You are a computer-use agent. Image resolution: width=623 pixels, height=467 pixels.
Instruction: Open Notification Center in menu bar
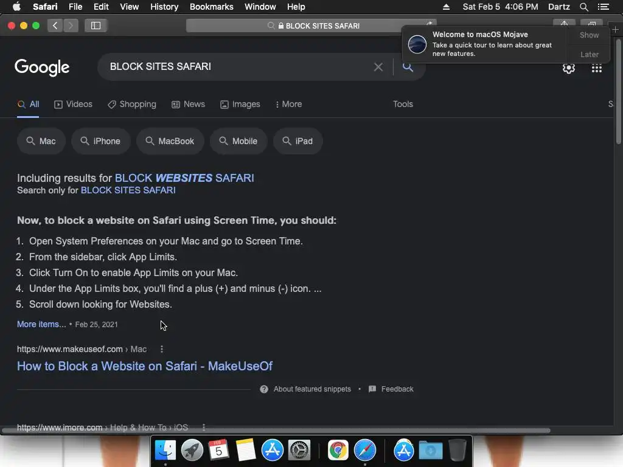coord(603,7)
